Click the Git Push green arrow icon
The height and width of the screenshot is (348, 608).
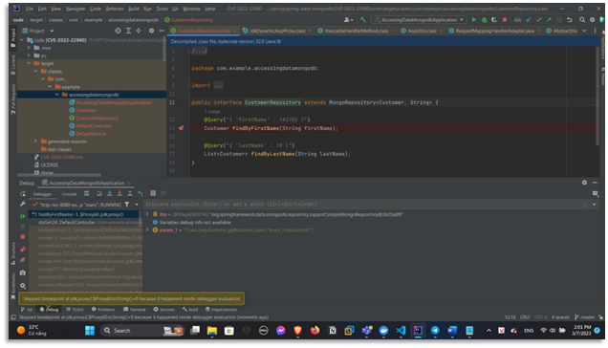click(549, 20)
